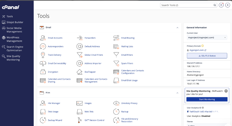Image resolution: width=232 pixels, height=126 pixels.
Task: Click the Git Version Control icon
Action: [79, 120]
